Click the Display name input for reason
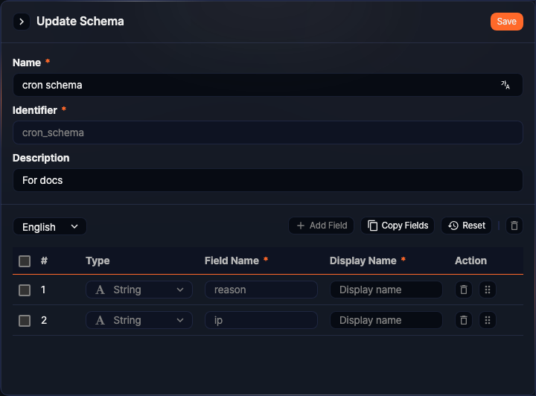This screenshot has width=536, height=396. (x=386, y=290)
